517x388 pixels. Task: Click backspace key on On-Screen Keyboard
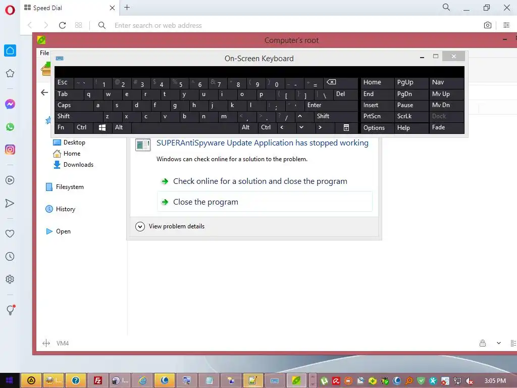[341, 82]
